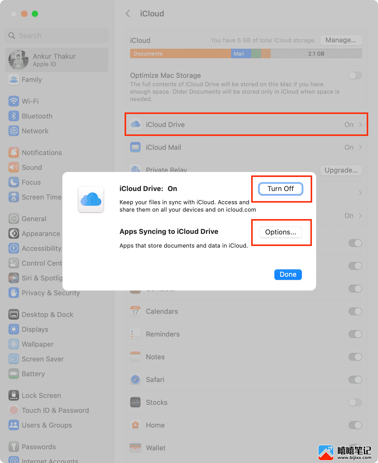Image resolution: width=378 pixels, height=463 pixels.
Task: Toggle the Safari sync switch
Action: click(x=355, y=380)
